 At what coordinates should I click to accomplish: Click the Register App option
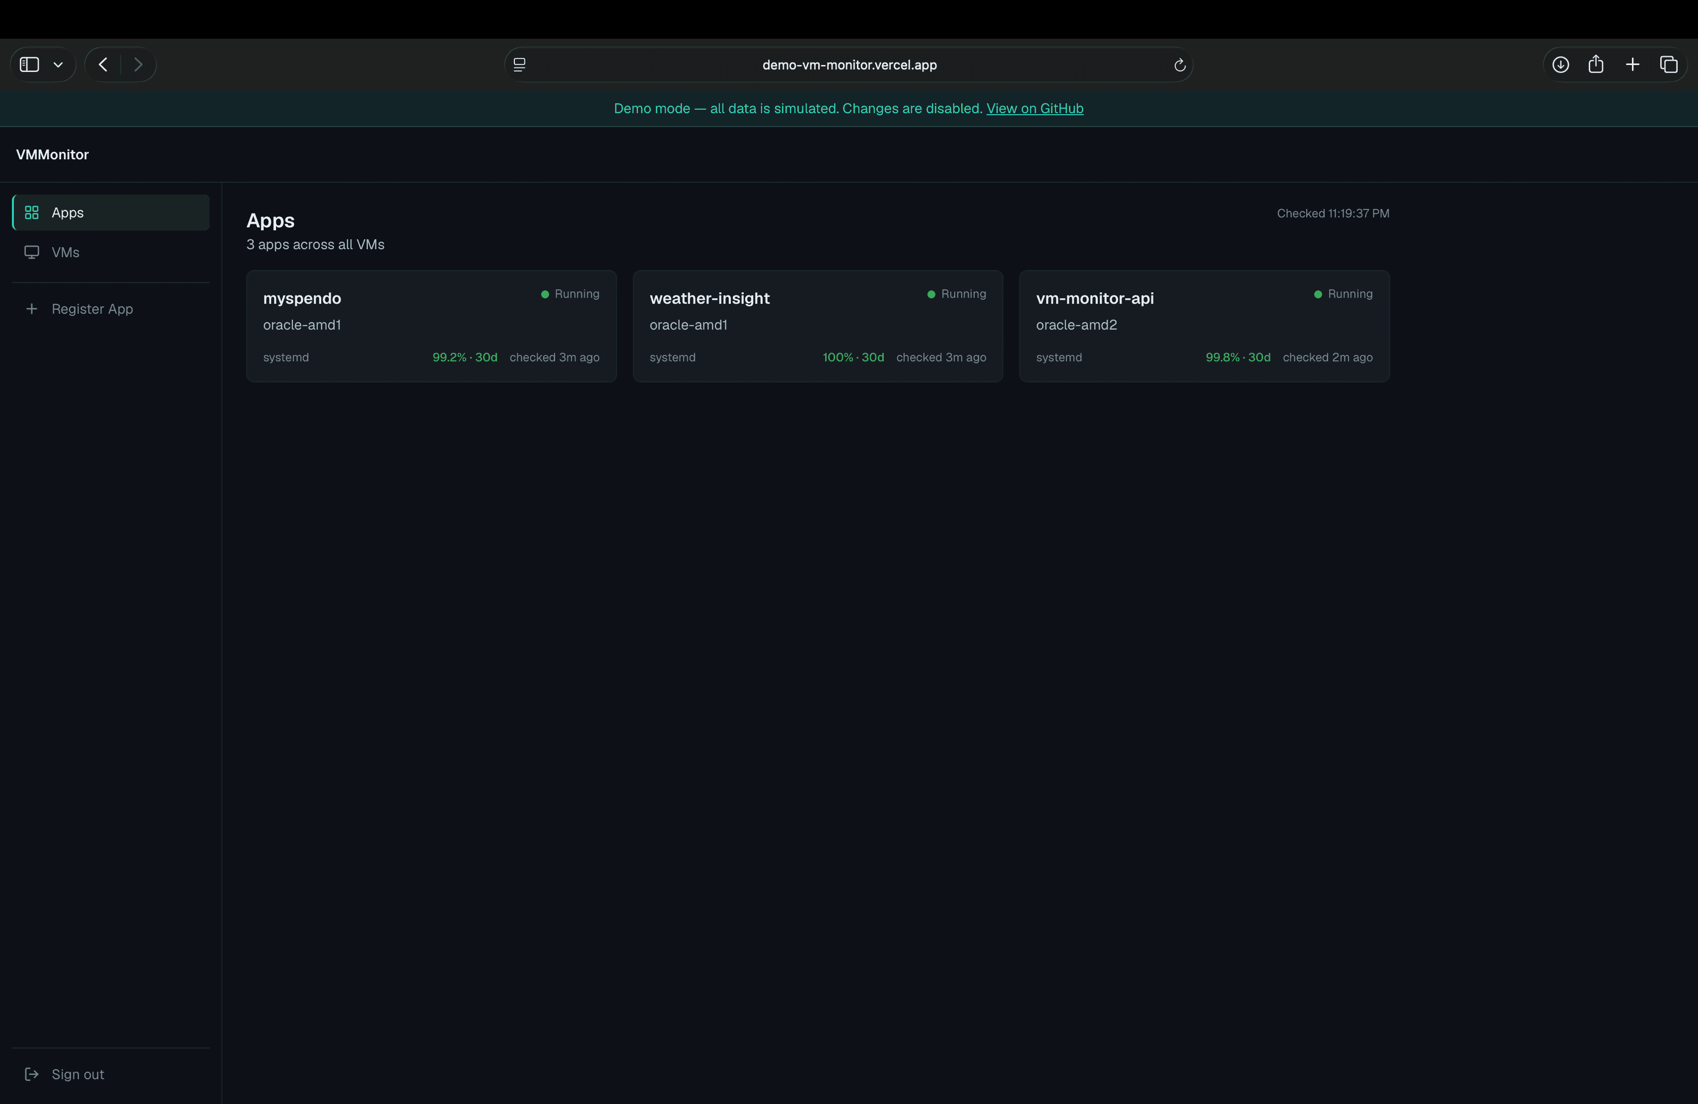pos(92,309)
